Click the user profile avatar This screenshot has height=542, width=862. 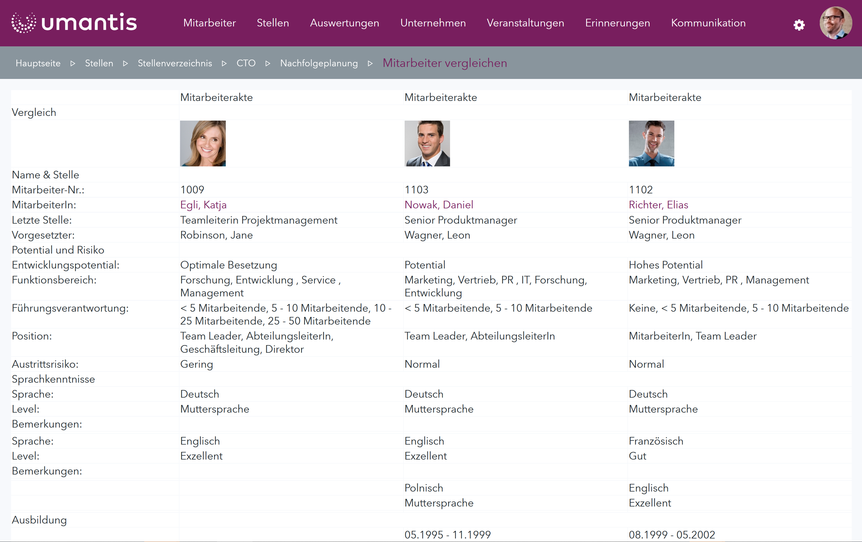click(x=836, y=23)
